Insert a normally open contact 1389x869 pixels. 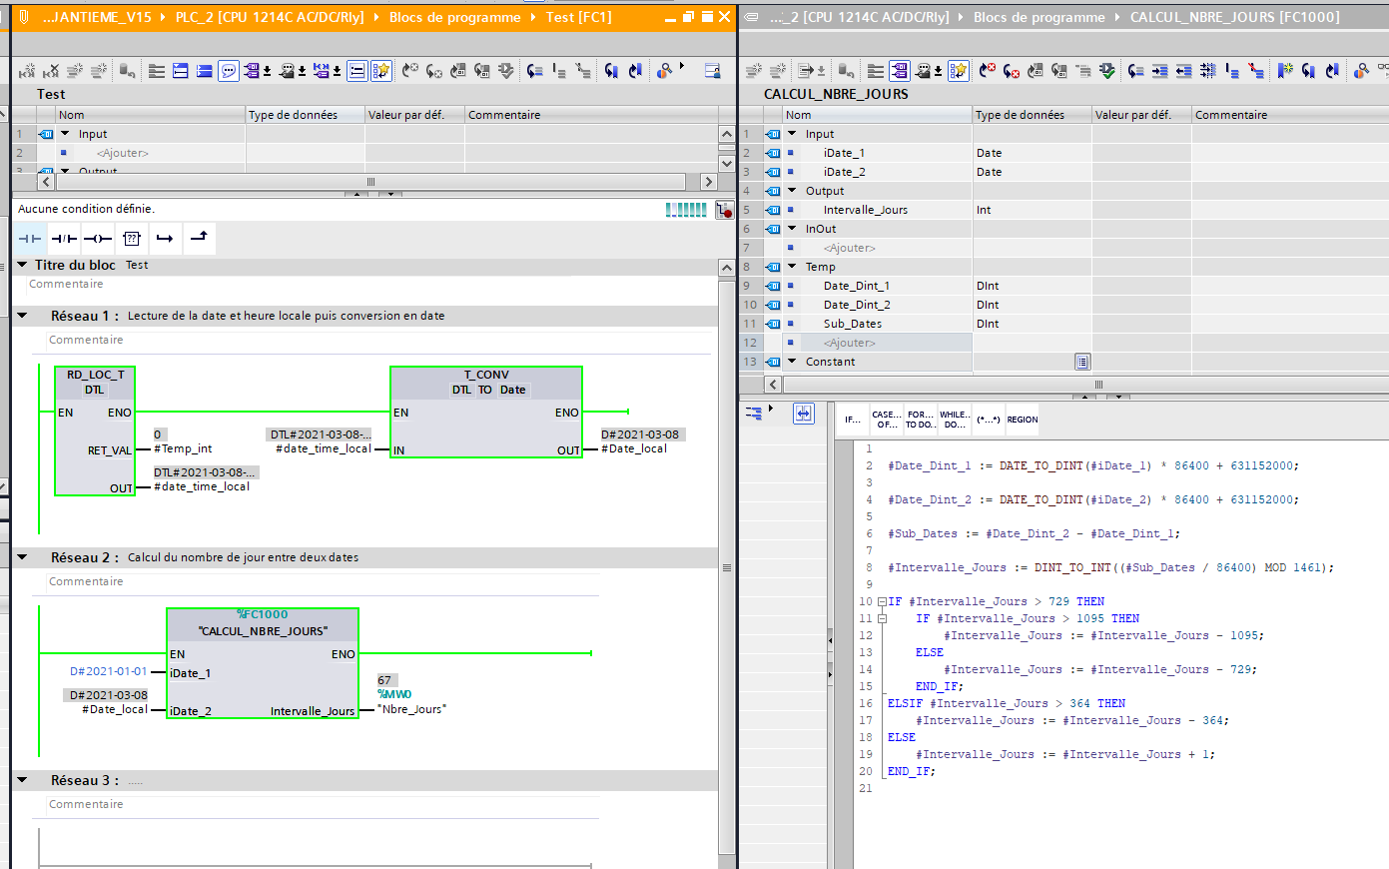coord(30,239)
